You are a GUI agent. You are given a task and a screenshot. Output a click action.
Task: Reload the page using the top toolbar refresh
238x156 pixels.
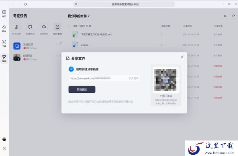(25, 4)
